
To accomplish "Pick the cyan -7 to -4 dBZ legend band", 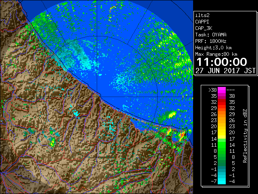I will point(222,181).
